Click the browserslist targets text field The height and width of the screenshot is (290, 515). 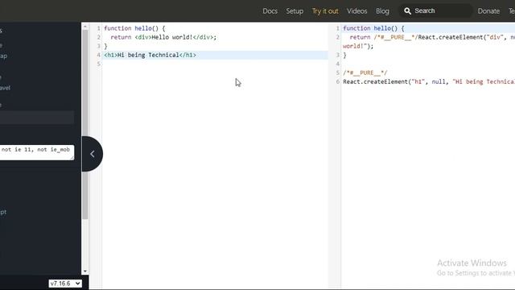tap(36, 152)
